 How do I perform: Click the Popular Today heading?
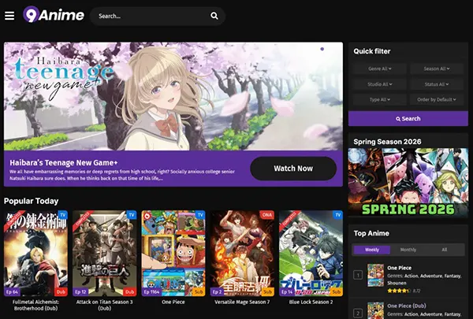point(31,201)
